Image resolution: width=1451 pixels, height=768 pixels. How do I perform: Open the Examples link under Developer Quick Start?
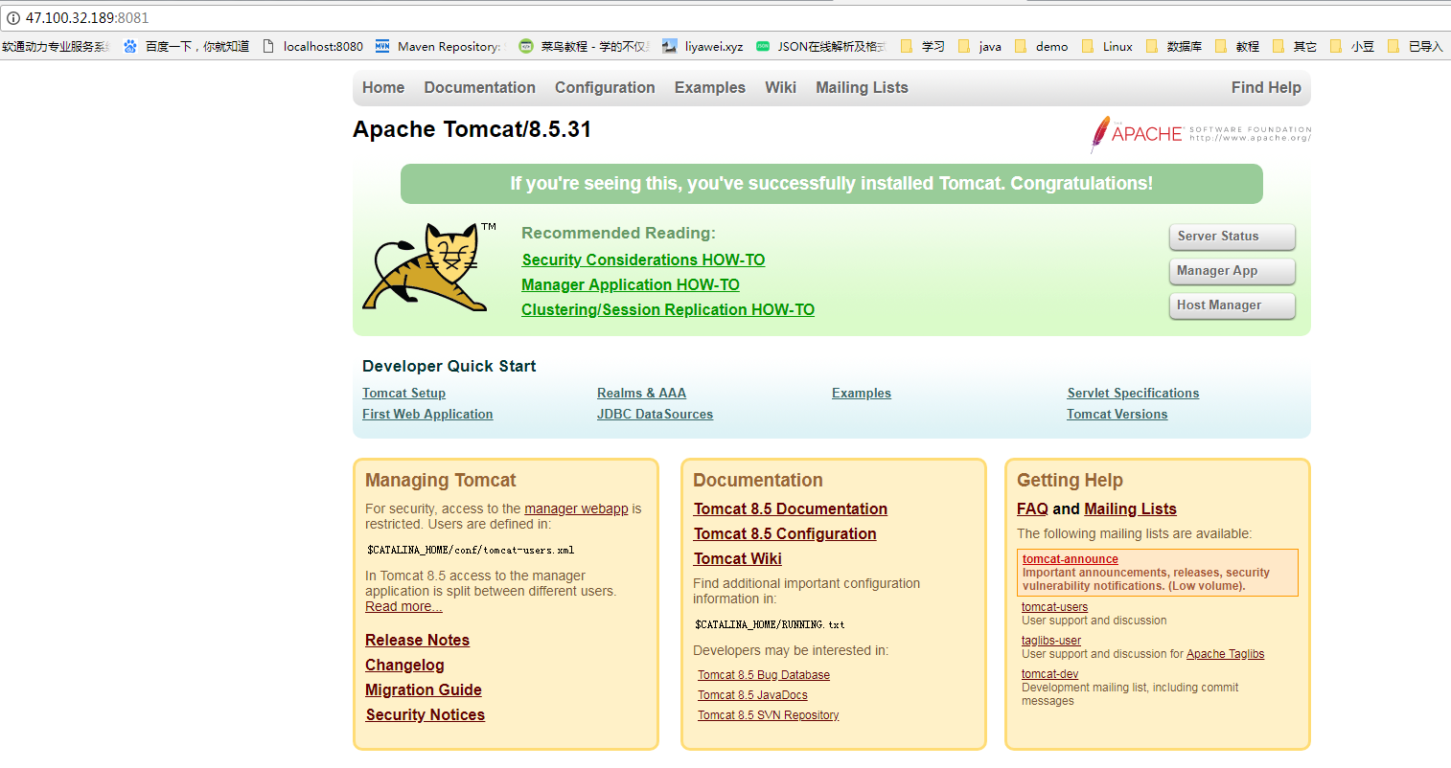[x=862, y=393]
